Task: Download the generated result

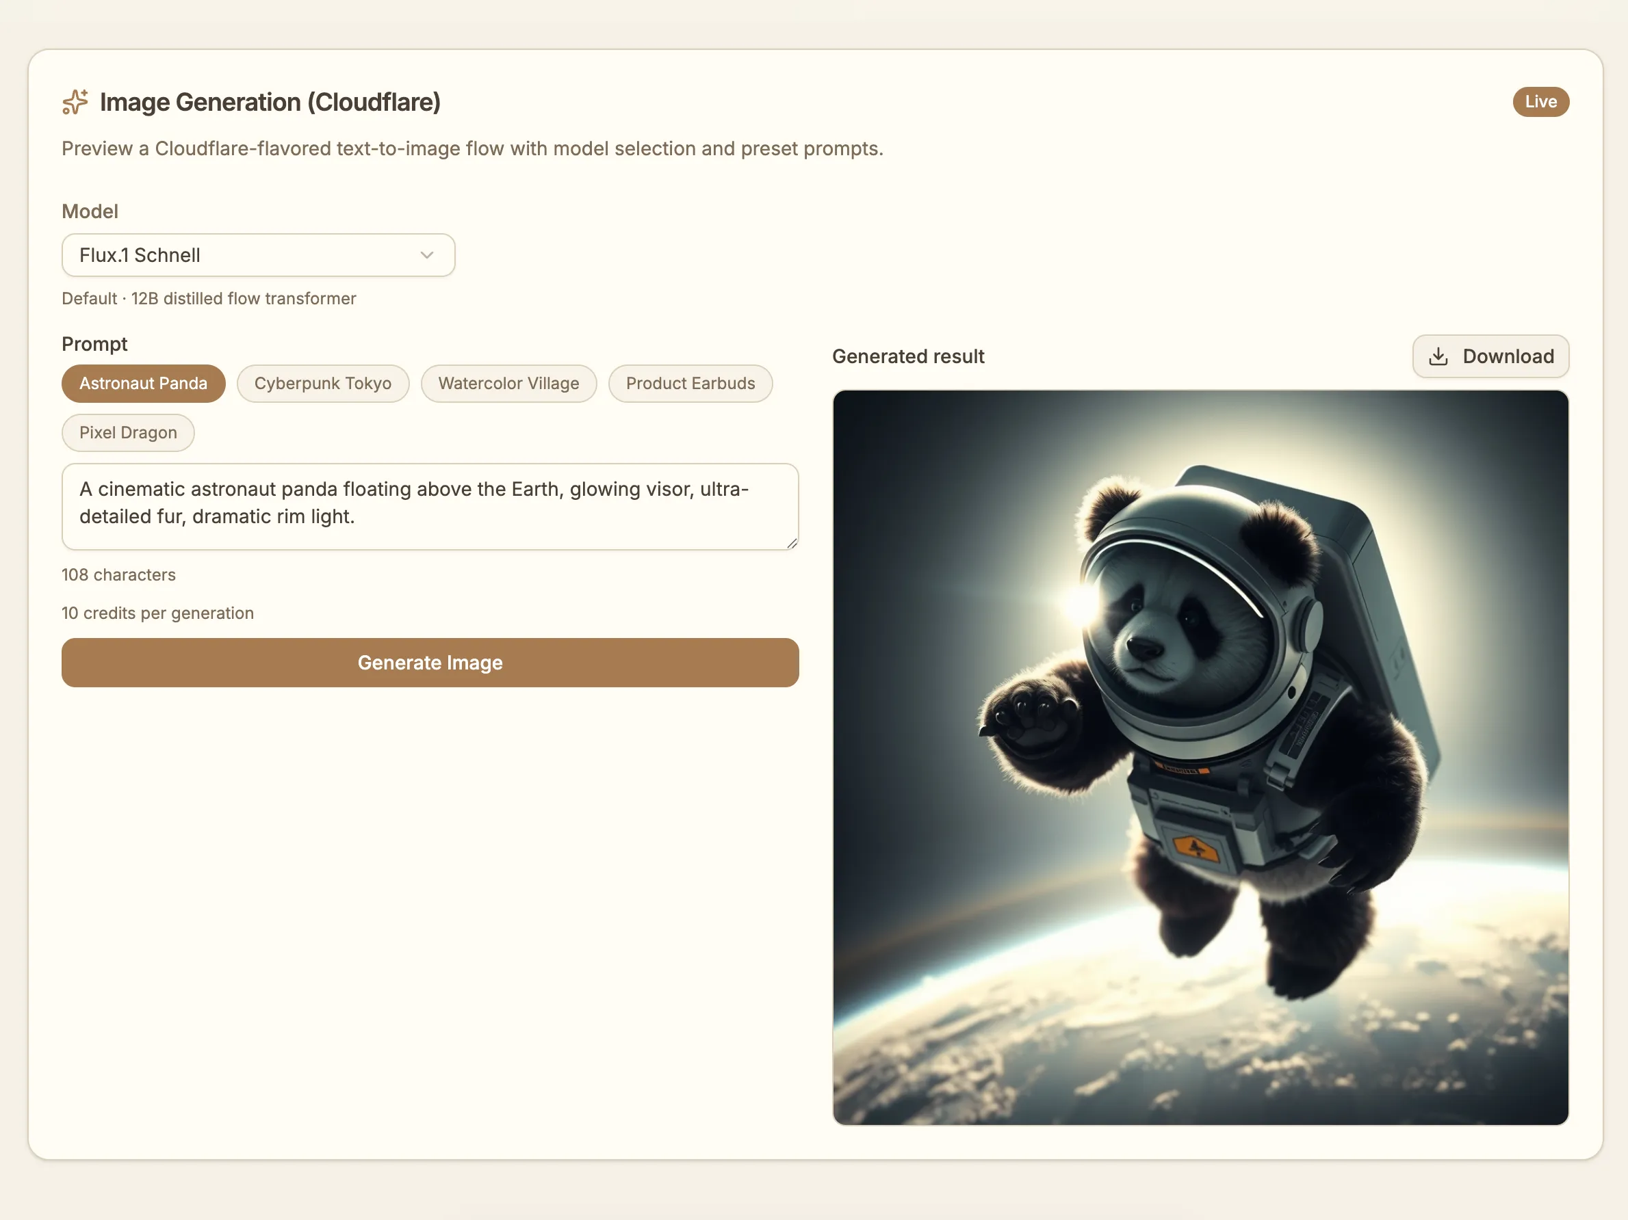Action: tap(1490, 357)
